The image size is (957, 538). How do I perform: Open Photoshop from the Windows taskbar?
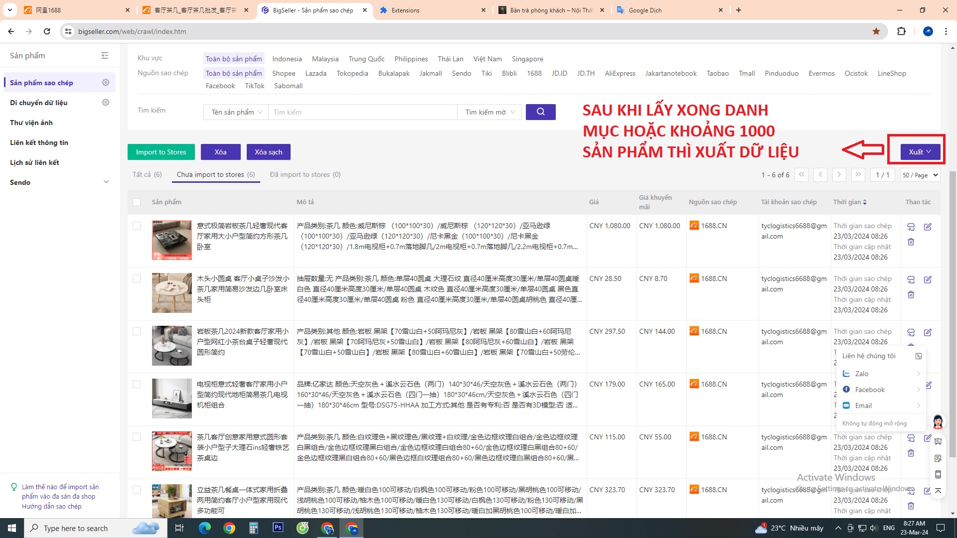278,528
